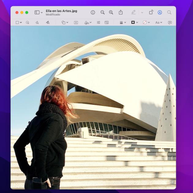Zoom in on the image
193x193 pixels.
click(111, 12)
